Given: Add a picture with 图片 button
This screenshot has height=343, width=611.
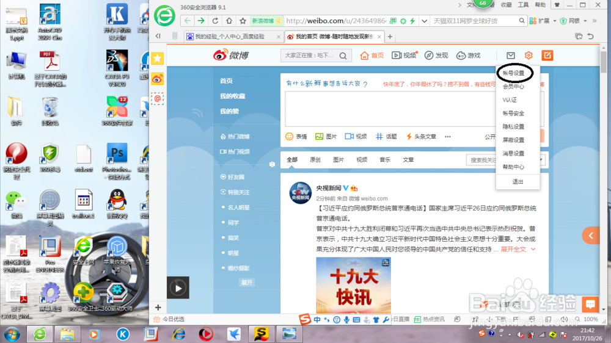Looking at the screenshot, I should click(x=326, y=136).
